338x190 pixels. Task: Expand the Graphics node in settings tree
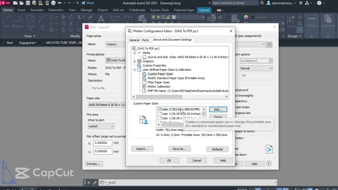pyautogui.click(x=134, y=61)
